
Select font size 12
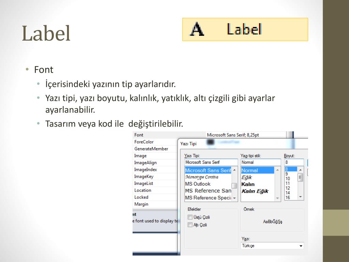click(291, 188)
